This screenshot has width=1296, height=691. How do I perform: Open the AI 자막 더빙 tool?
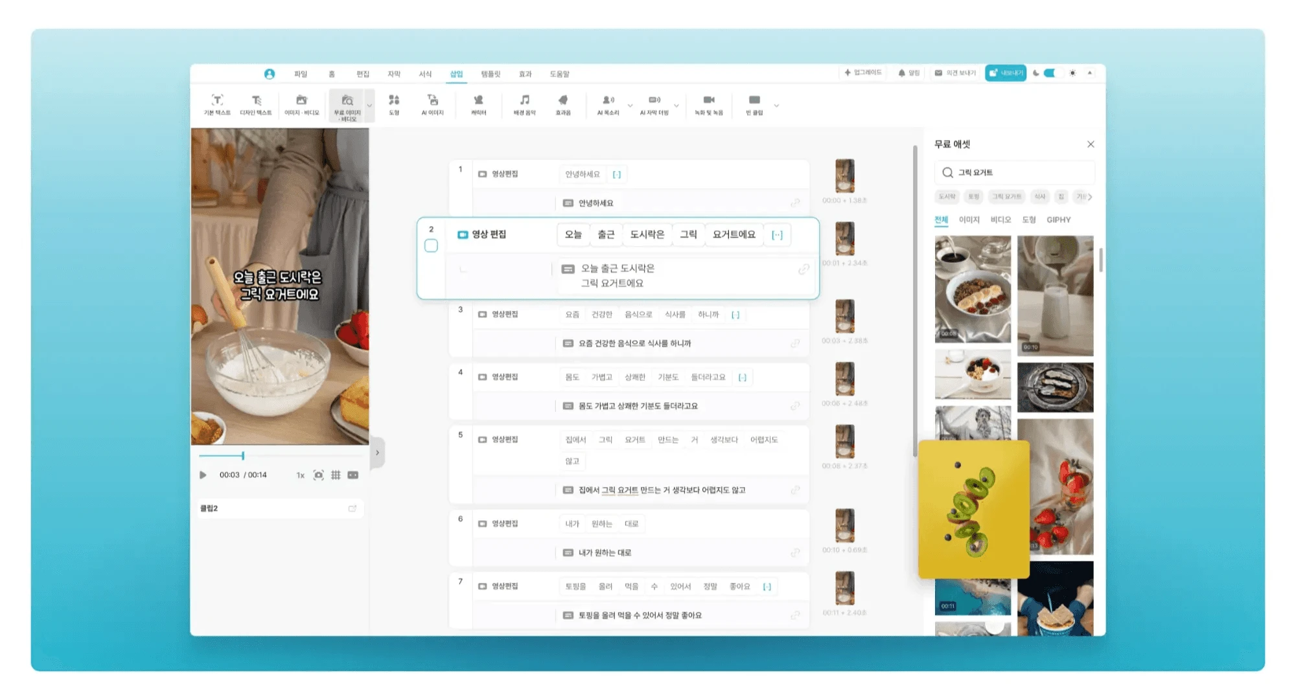654,104
